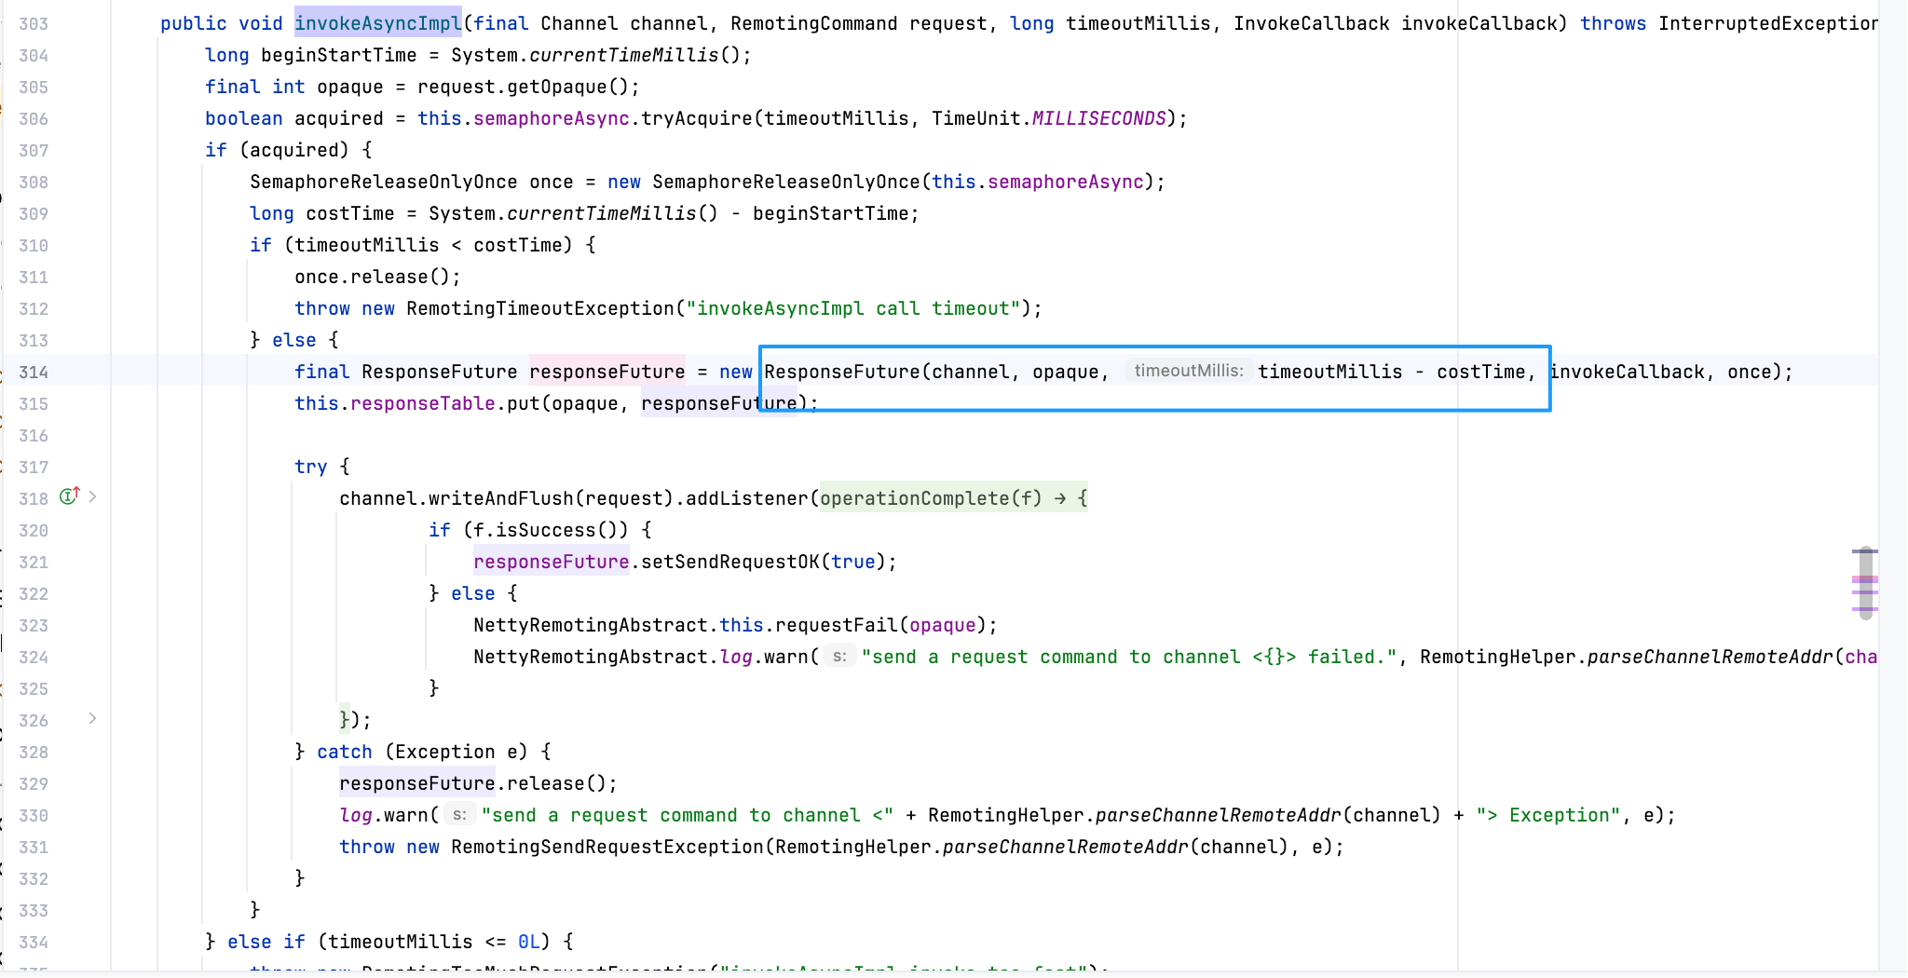Click responseFuture on line 329
The height and width of the screenshot is (978, 1908).
(x=417, y=783)
